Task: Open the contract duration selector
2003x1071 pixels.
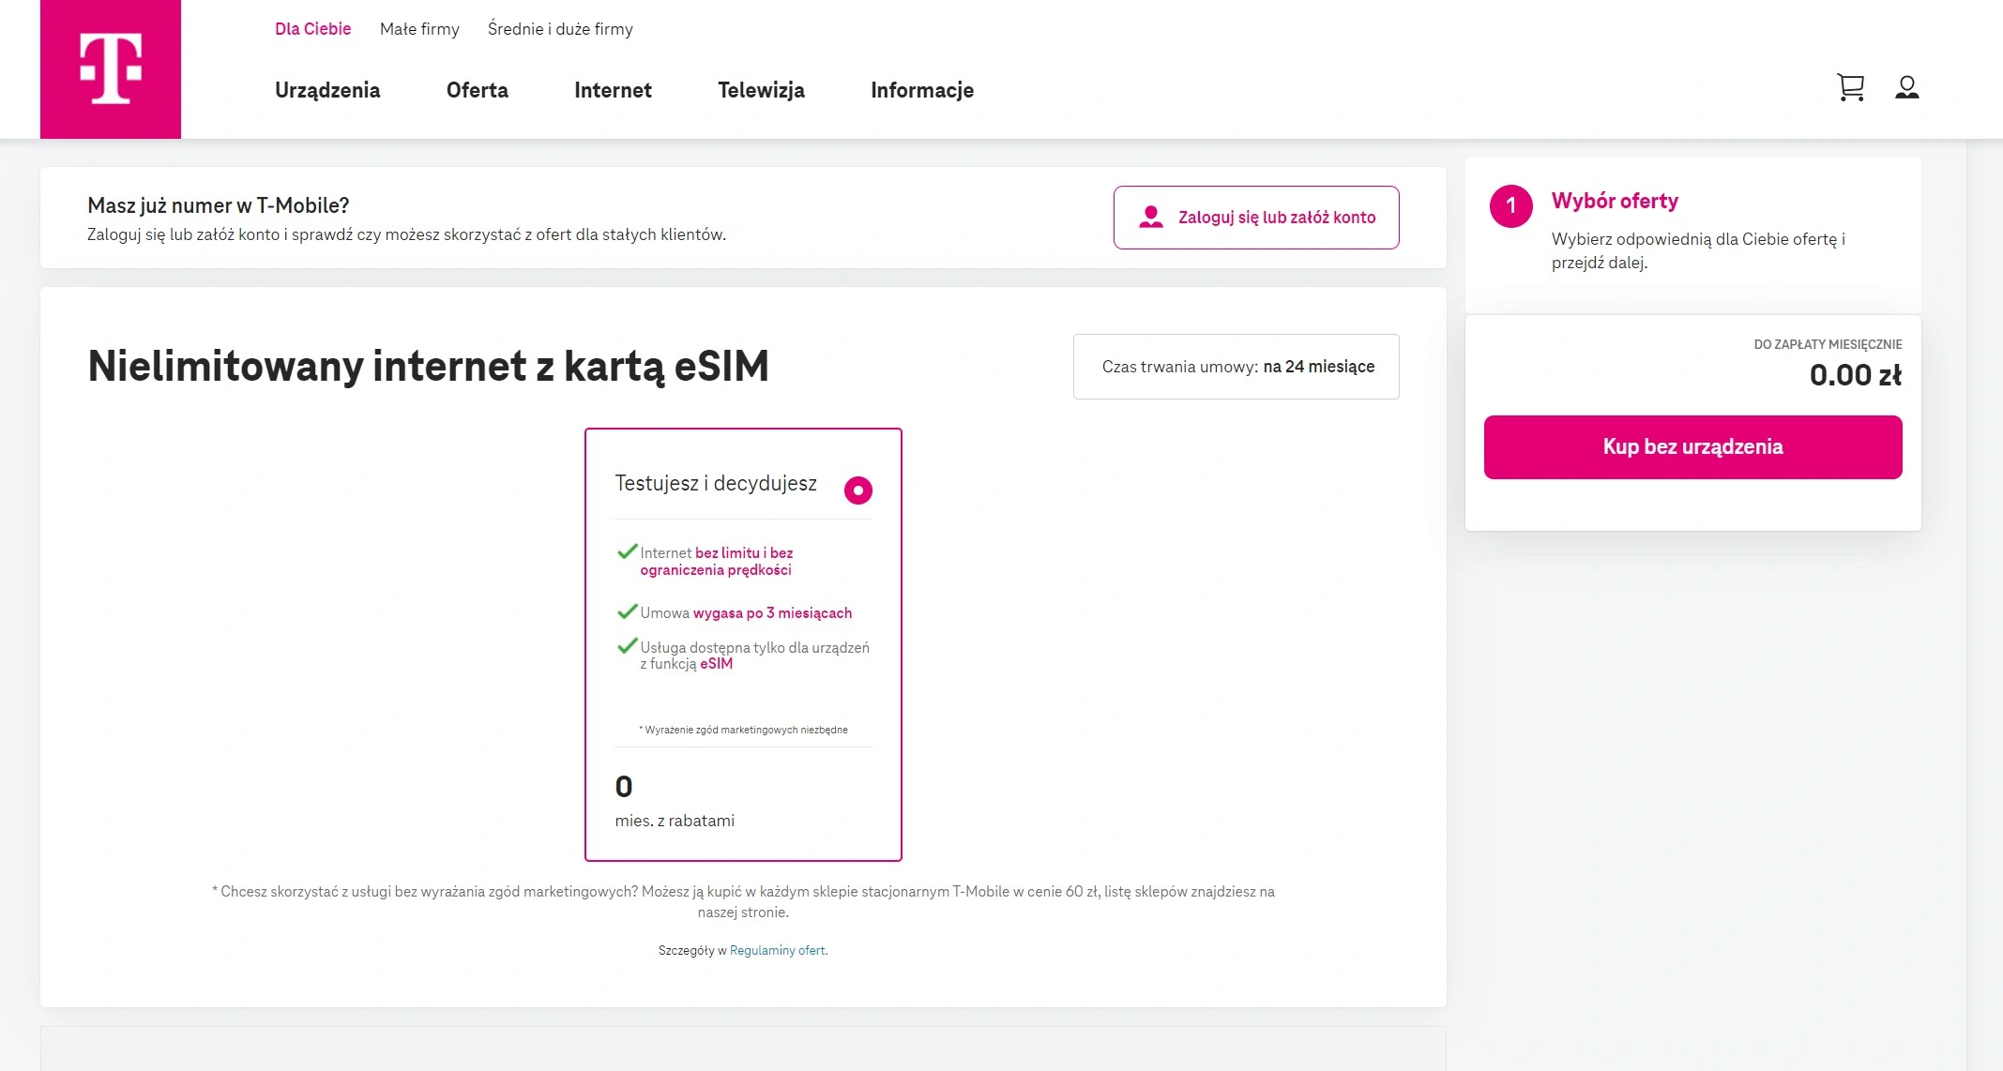Action: 1236,367
